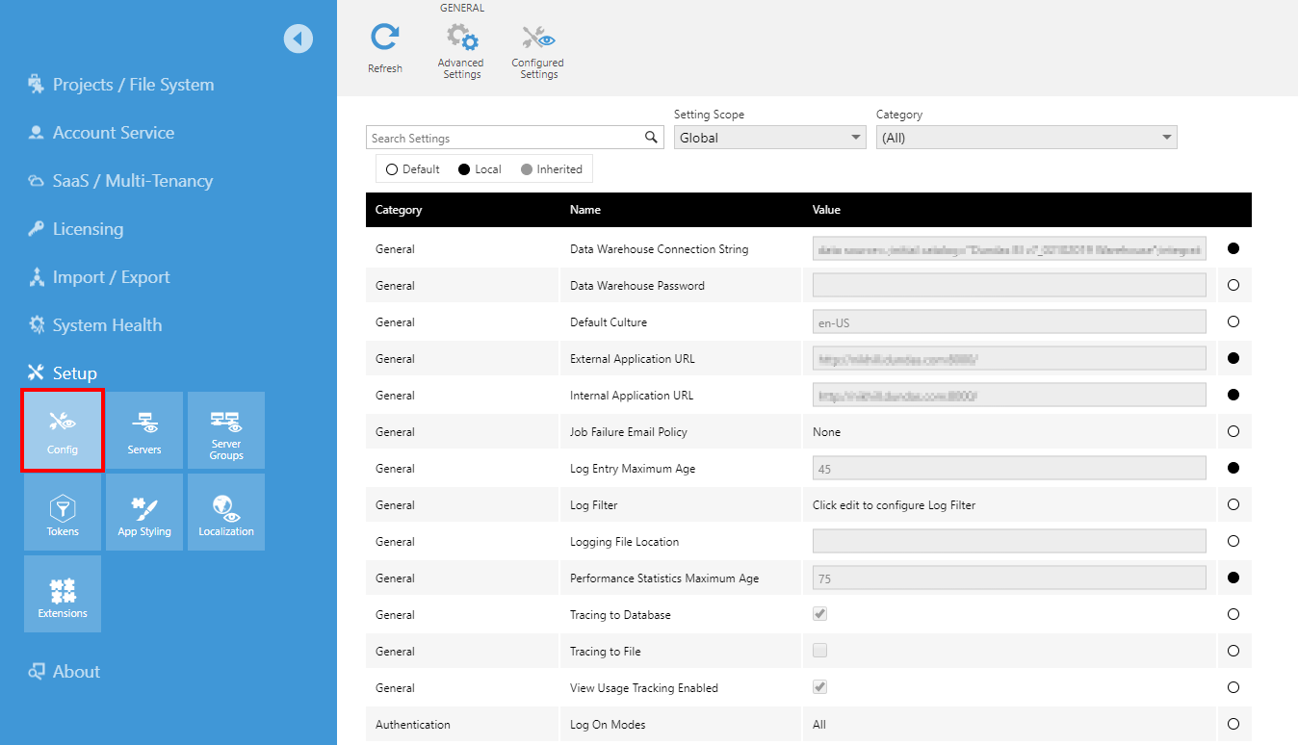Toggle View Usage Tracking Enabled checkbox
The width and height of the screenshot is (1298, 745).
(820, 687)
